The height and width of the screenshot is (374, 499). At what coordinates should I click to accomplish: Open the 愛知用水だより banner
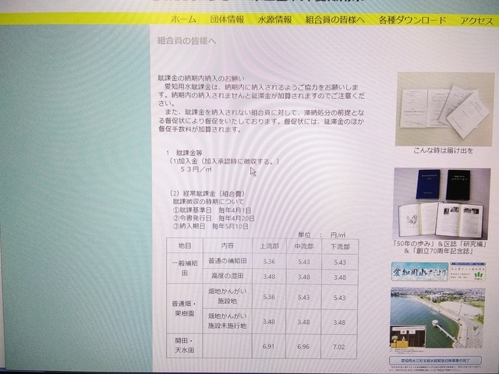pyautogui.click(x=419, y=272)
